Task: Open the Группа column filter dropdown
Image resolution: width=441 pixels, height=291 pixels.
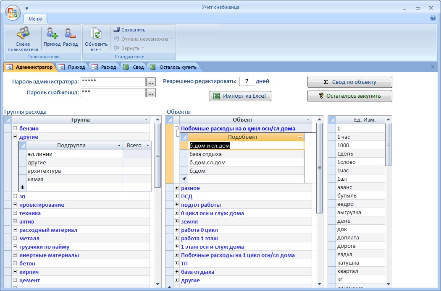Action: 146,120
